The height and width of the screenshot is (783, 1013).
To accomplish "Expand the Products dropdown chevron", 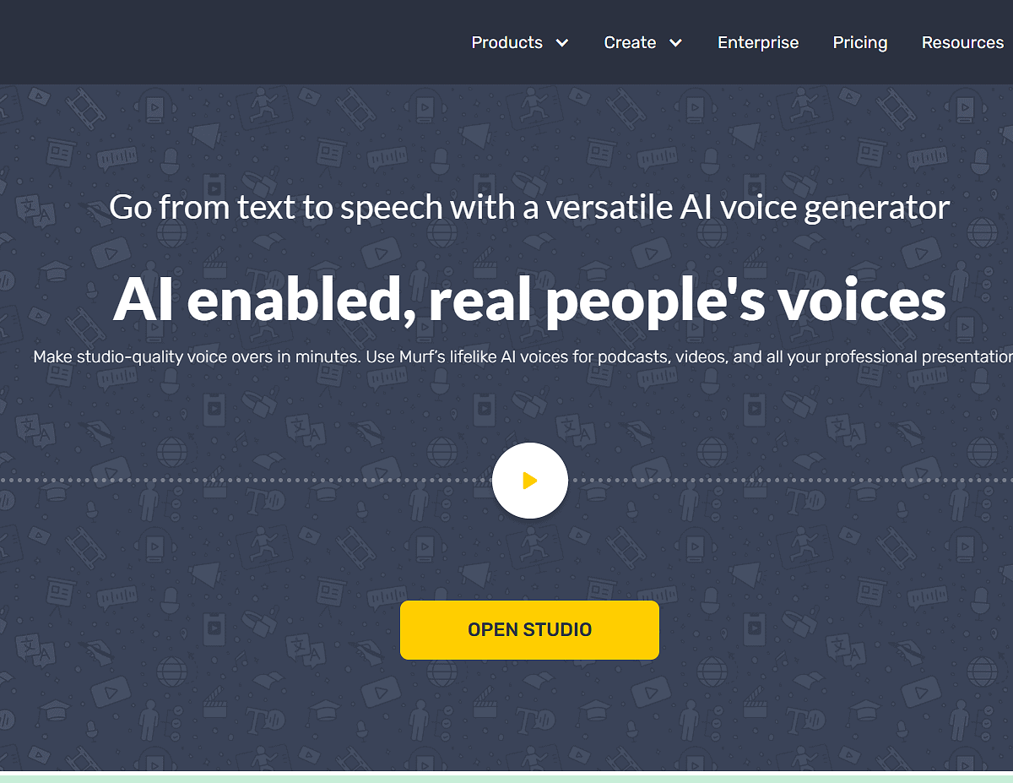I will click(x=564, y=42).
